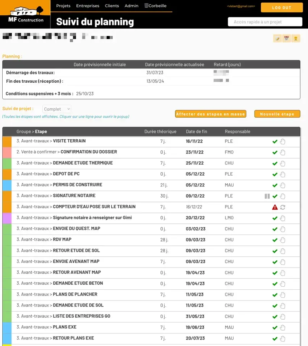Click the green checkmark on DEMANDE ETUDE DE SOL row

275,306
